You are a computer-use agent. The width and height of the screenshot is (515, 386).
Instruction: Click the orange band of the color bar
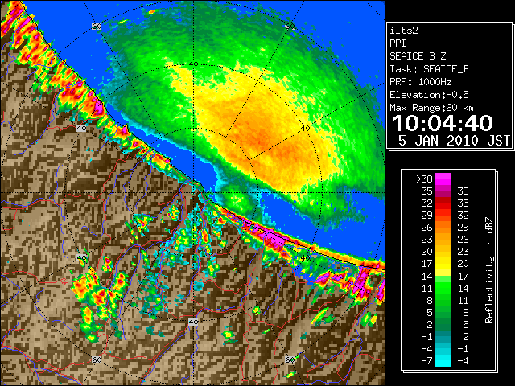443,227
